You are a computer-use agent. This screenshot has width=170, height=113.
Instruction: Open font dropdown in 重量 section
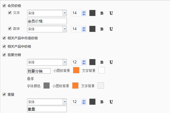[x=65, y=102]
